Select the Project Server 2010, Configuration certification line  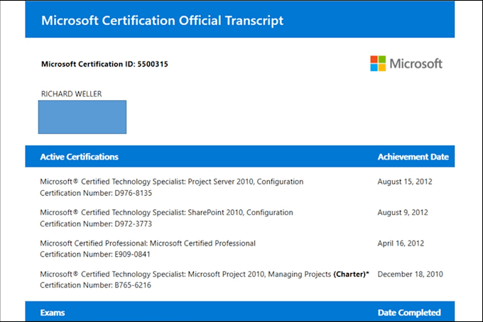172,182
